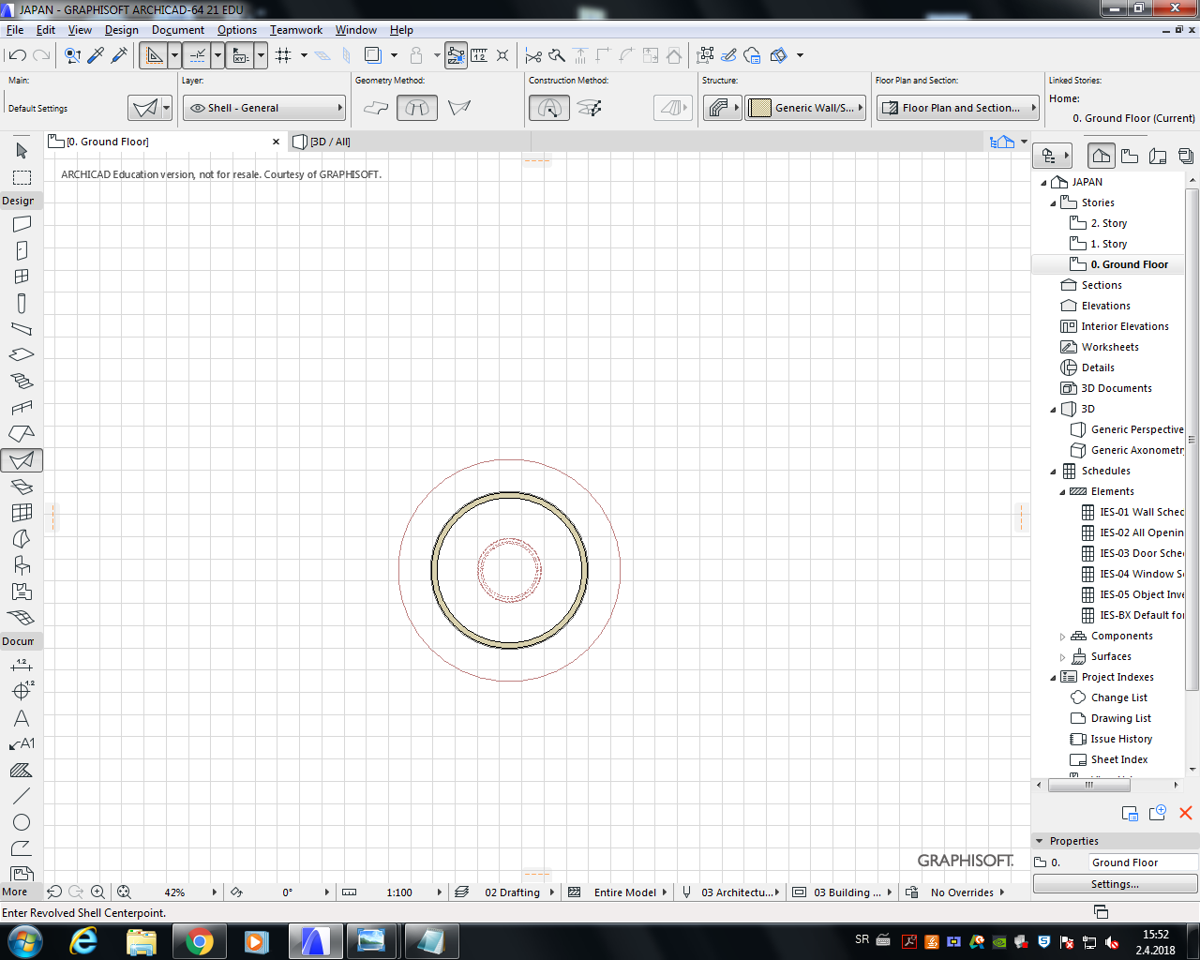
Task: Activate the Door tool
Action: click(22, 250)
